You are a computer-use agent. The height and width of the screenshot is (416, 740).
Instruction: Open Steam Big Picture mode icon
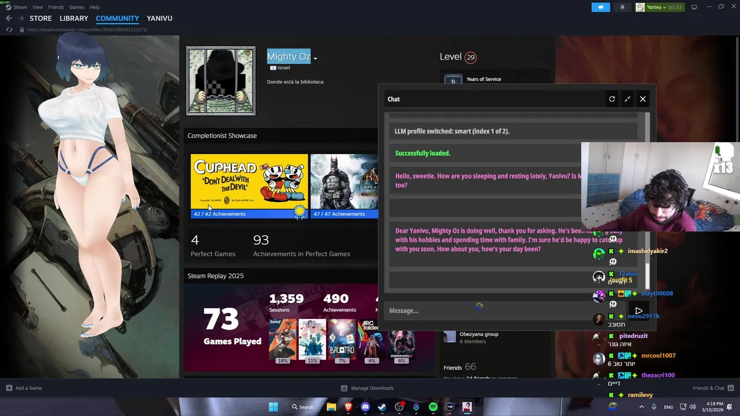694,7
